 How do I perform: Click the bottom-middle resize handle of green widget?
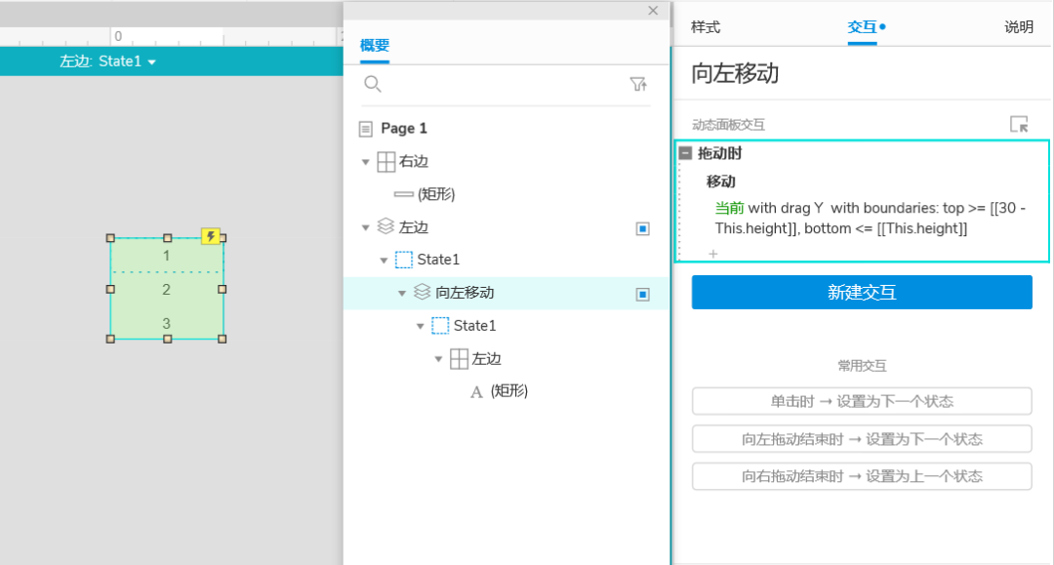pyautogui.click(x=168, y=339)
